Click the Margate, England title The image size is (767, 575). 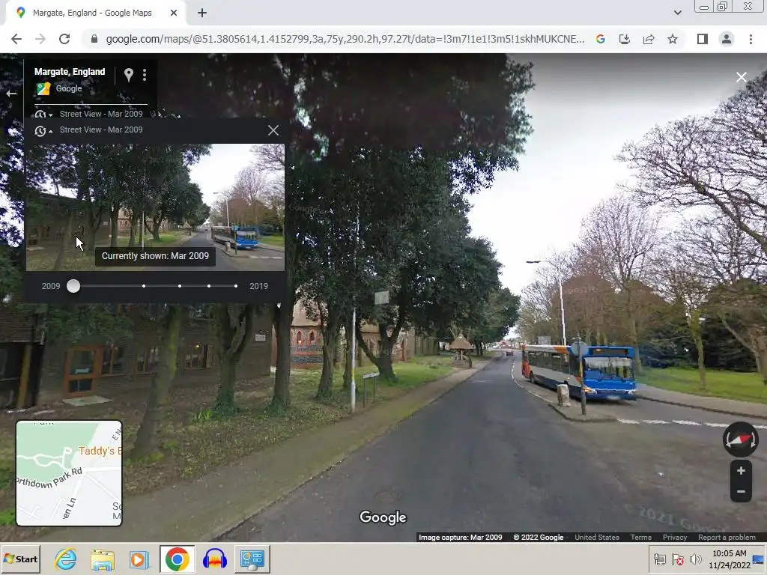pos(70,72)
